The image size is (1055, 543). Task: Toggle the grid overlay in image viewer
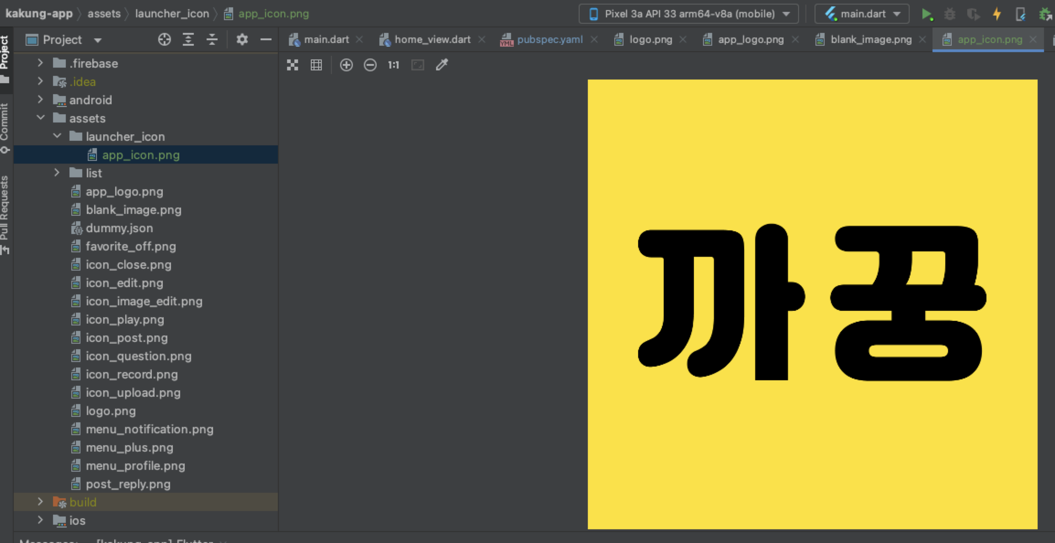pyautogui.click(x=316, y=65)
